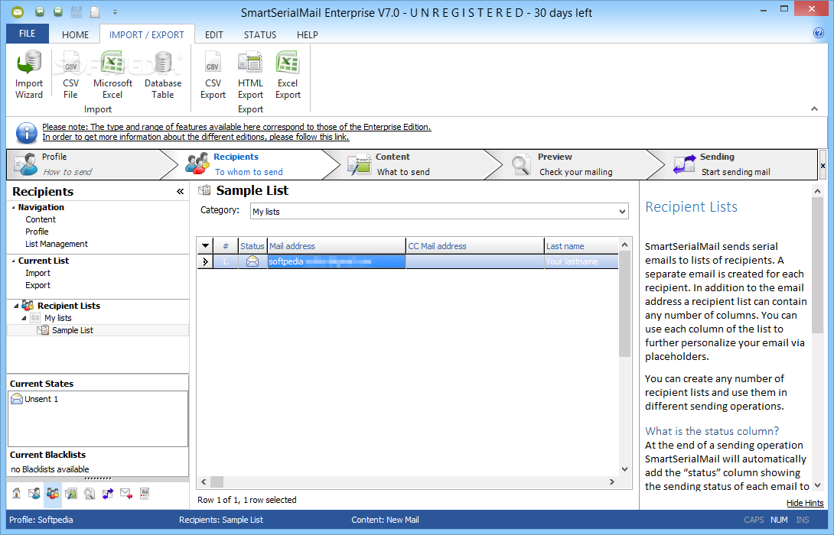Open the table column selector dropdown arrow
This screenshot has width=834, height=535.
click(x=205, y=246)
